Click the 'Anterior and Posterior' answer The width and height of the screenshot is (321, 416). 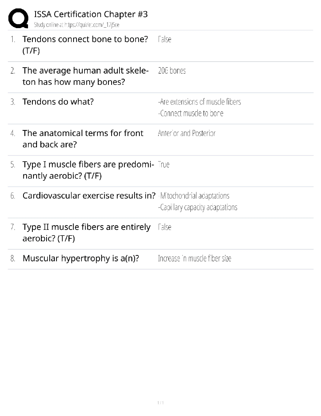[186, 133]
